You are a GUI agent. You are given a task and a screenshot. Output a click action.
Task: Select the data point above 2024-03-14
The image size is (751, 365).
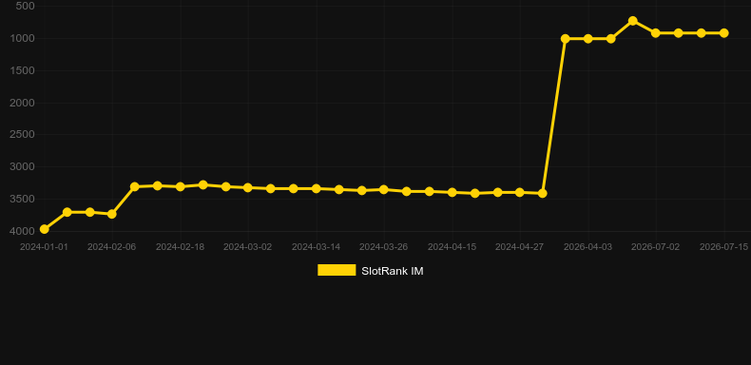(x=317, y=189)
